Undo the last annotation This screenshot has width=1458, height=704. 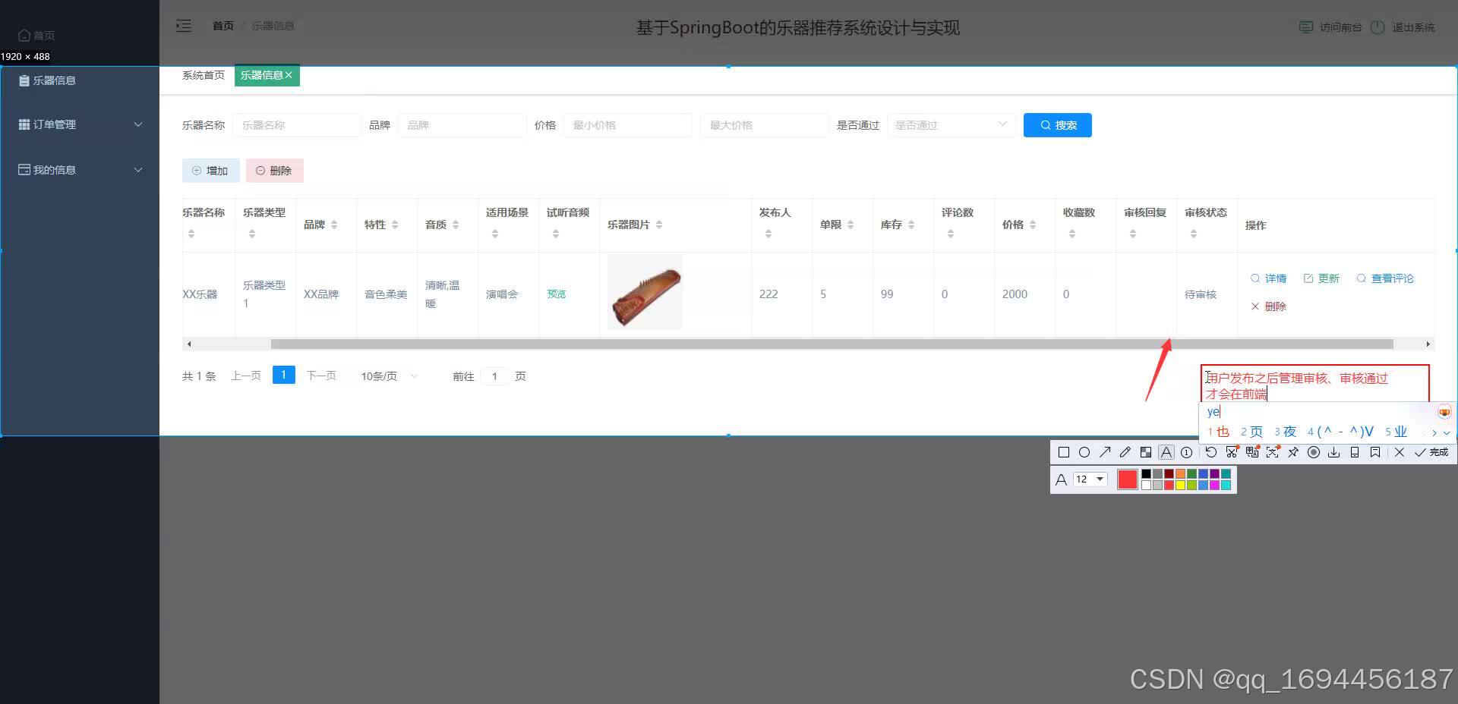point(1211,452)
